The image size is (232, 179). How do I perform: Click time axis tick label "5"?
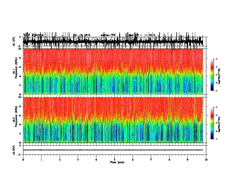coord(115,160)
